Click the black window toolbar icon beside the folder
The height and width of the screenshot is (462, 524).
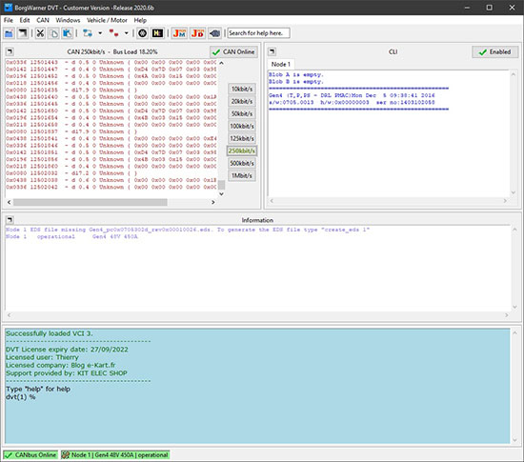pos(23,33)
